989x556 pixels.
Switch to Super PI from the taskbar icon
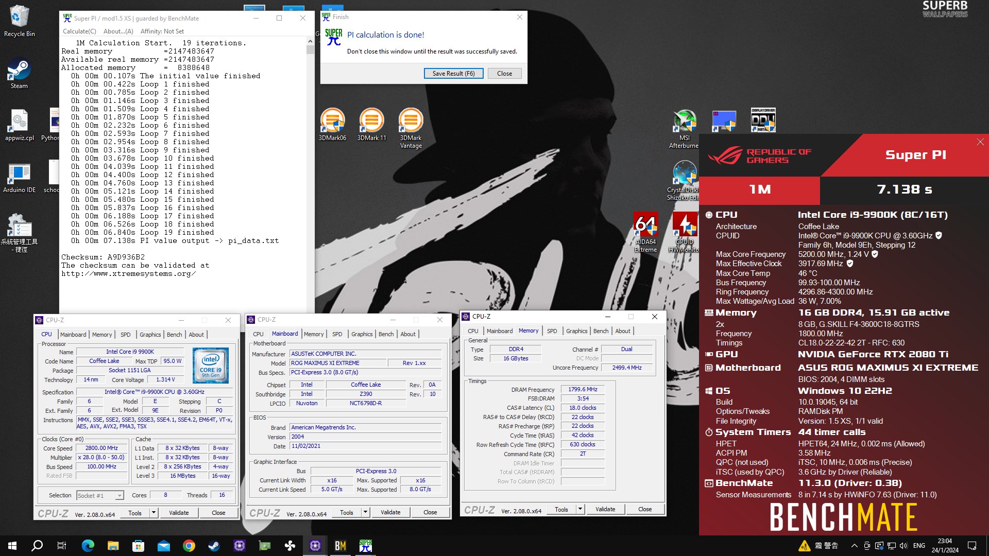point(366,546)
